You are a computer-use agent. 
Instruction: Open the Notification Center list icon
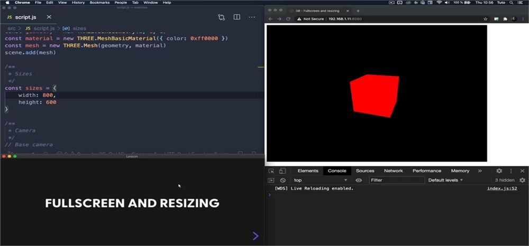(520, 2)
